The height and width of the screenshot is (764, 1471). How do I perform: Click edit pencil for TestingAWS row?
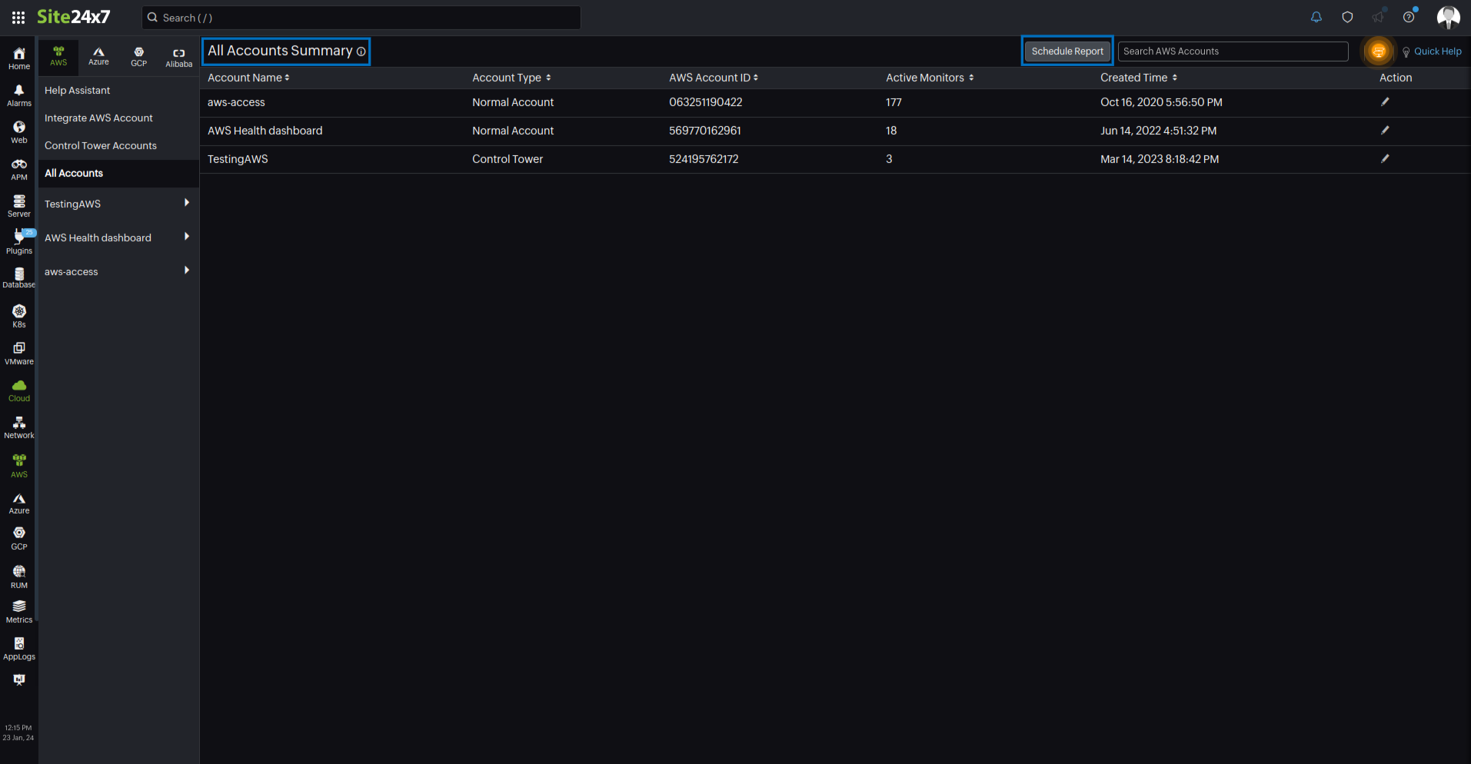[x=1384, y=159]
